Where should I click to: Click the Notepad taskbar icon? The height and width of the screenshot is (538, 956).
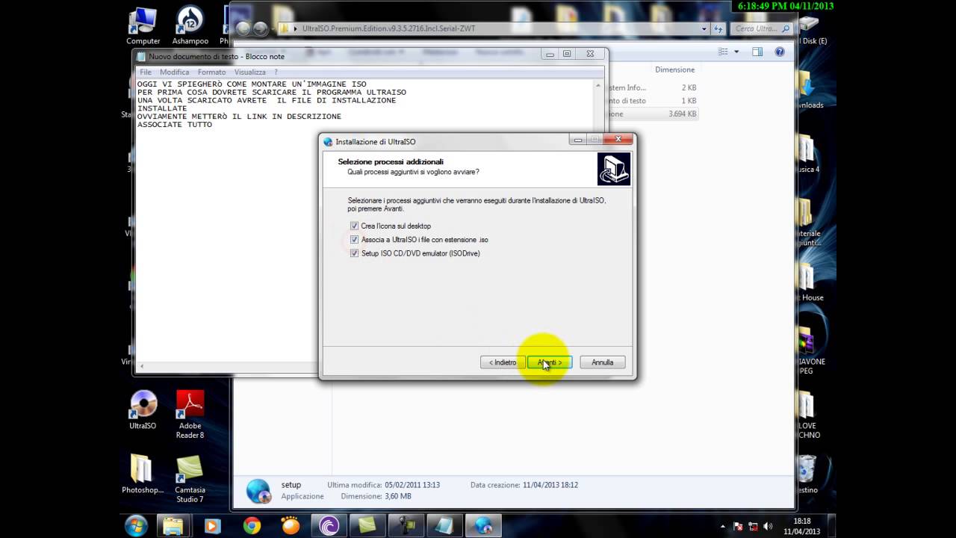click(x=444, y=526)
